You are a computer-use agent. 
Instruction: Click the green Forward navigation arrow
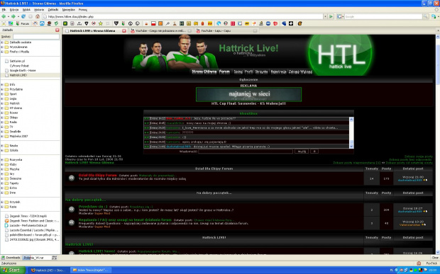point(13,16)
